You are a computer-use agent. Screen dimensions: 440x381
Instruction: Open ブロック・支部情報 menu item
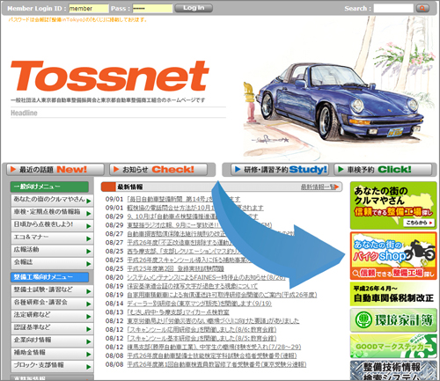52,366
